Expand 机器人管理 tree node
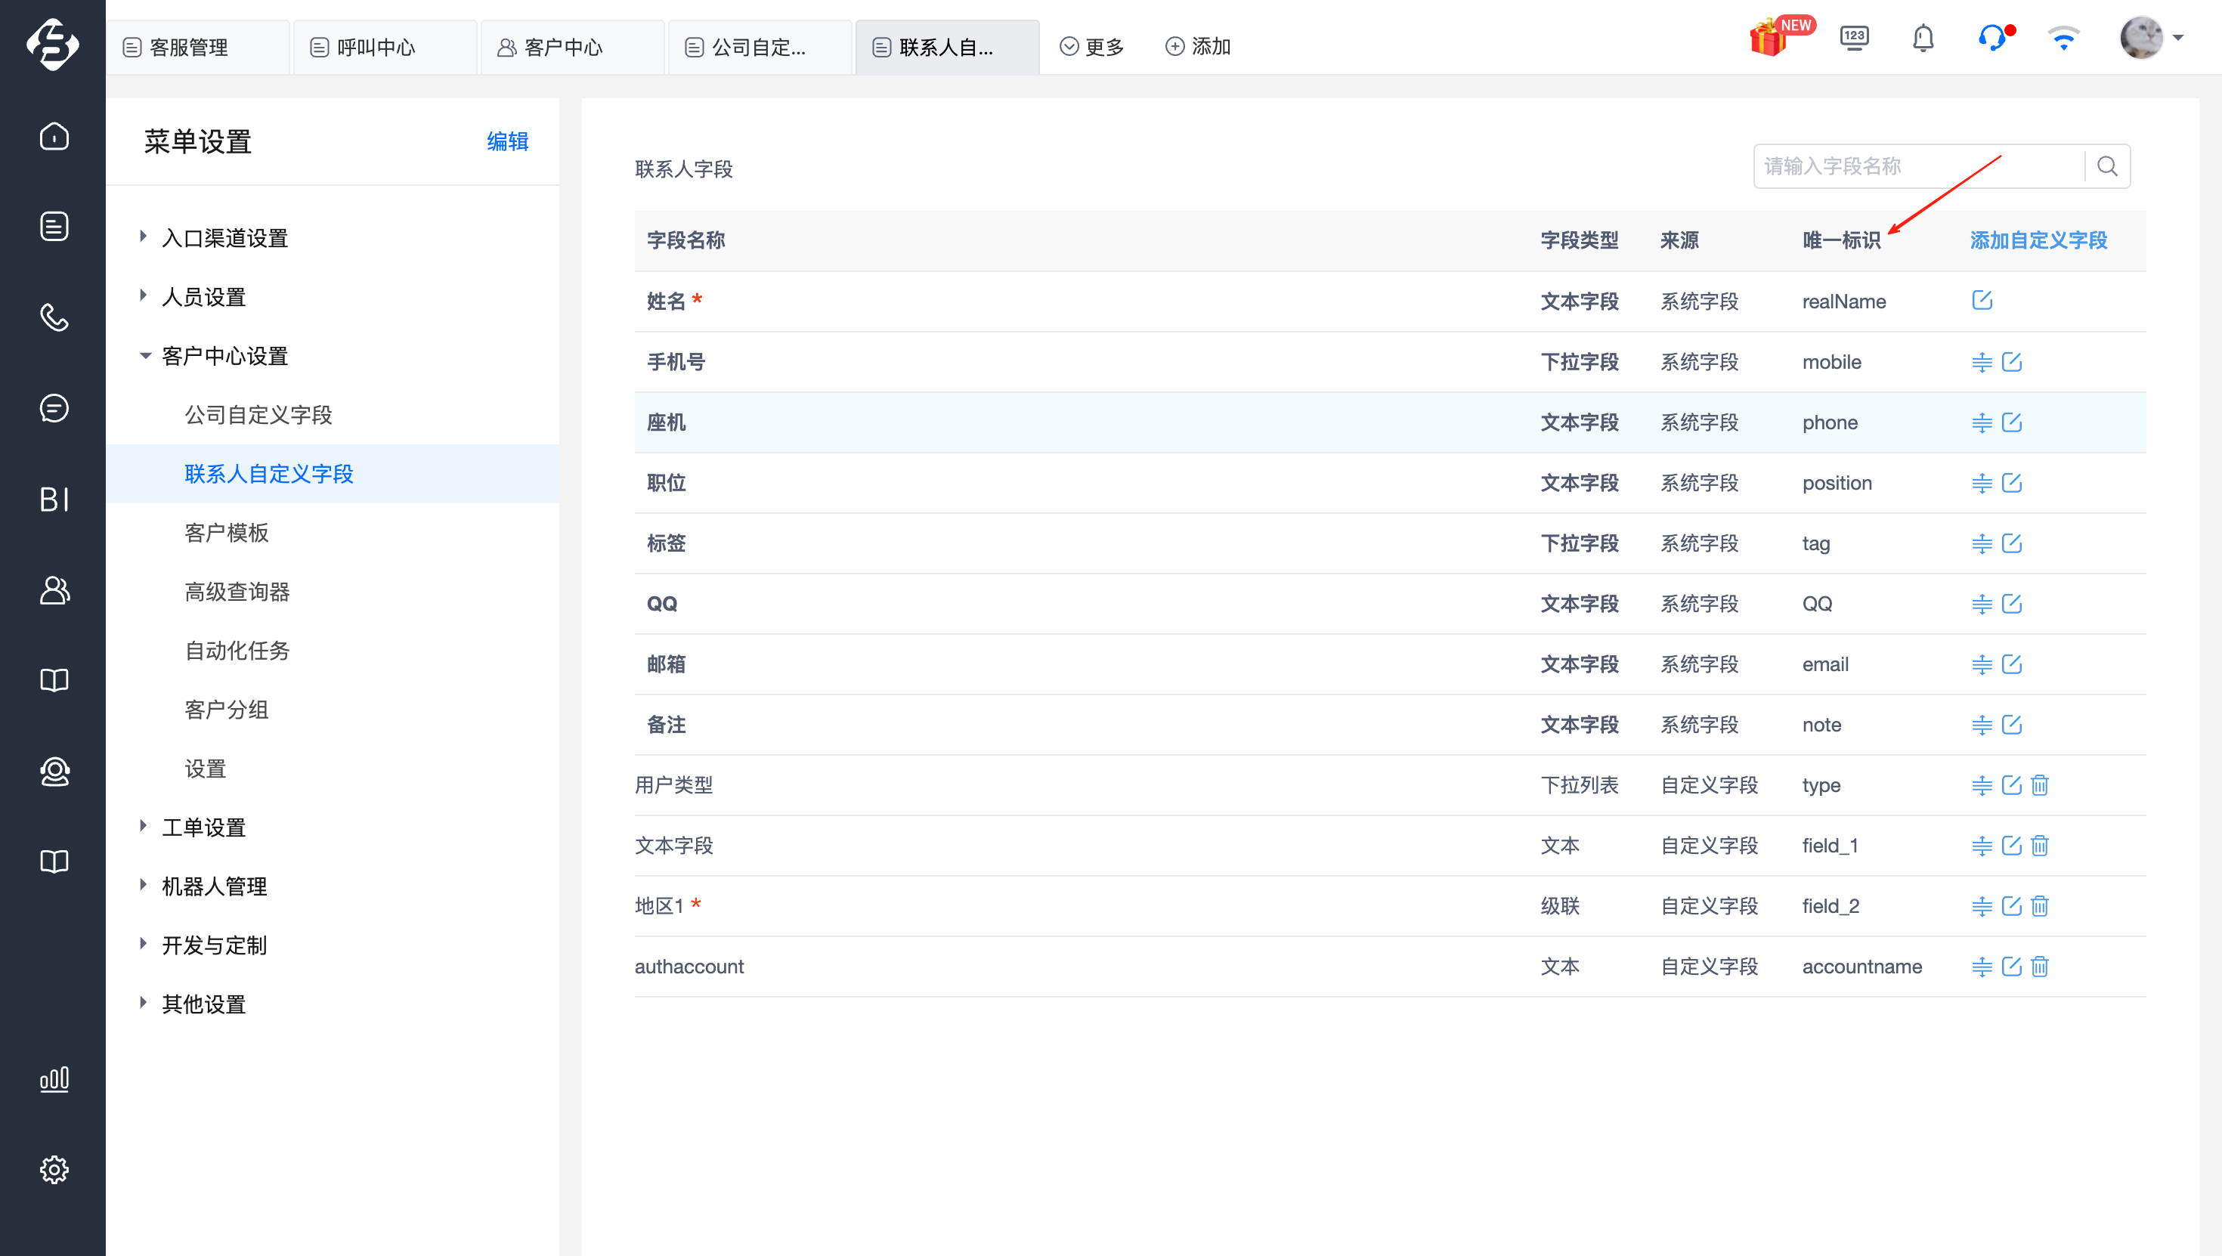Screen dimensions: 2222x1256 143,884
